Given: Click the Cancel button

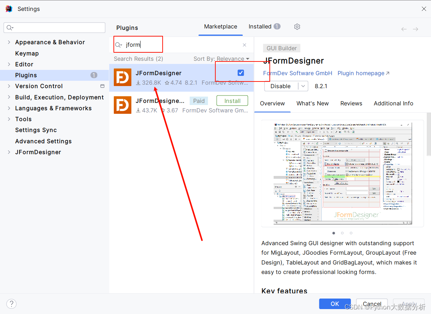Looking at the screenshot, I should tap(372, 304).
